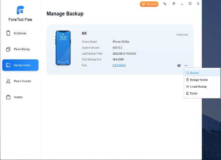
Task: Click the key-shaped register icon
Action: click(x=165, y=4)
